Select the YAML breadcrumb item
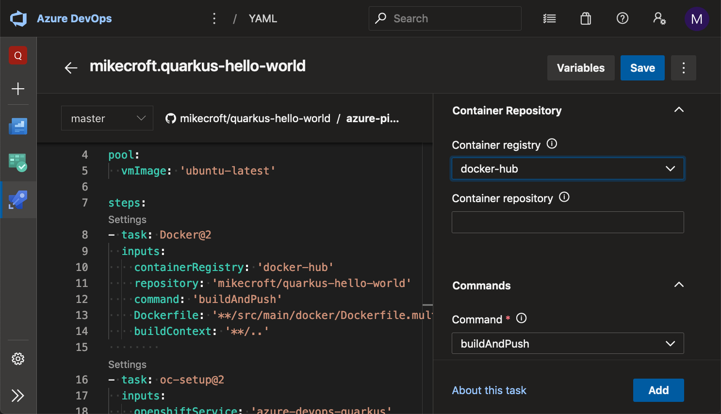 pyautogui.click(x=263, y=18)
